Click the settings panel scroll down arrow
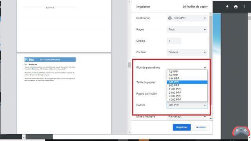 tap(211, 119)
